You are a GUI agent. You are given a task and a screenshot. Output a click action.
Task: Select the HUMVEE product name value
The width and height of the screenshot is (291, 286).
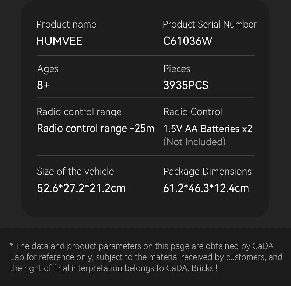(x=59, y=41)
